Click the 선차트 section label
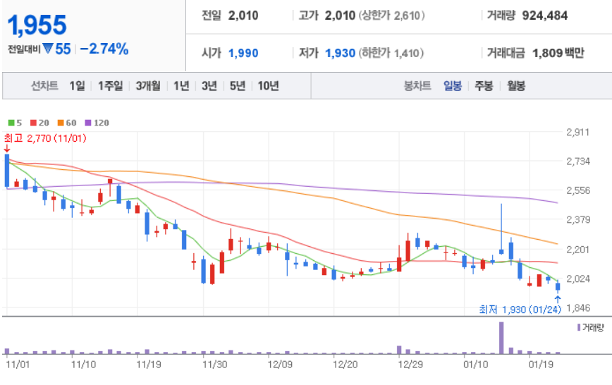This screenshot has width=612, height=385. coord(44,85)
